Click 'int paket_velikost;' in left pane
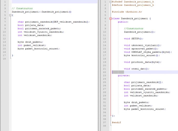Image resolution: width=178 pixels, height=131 pixels. (32, 45)
